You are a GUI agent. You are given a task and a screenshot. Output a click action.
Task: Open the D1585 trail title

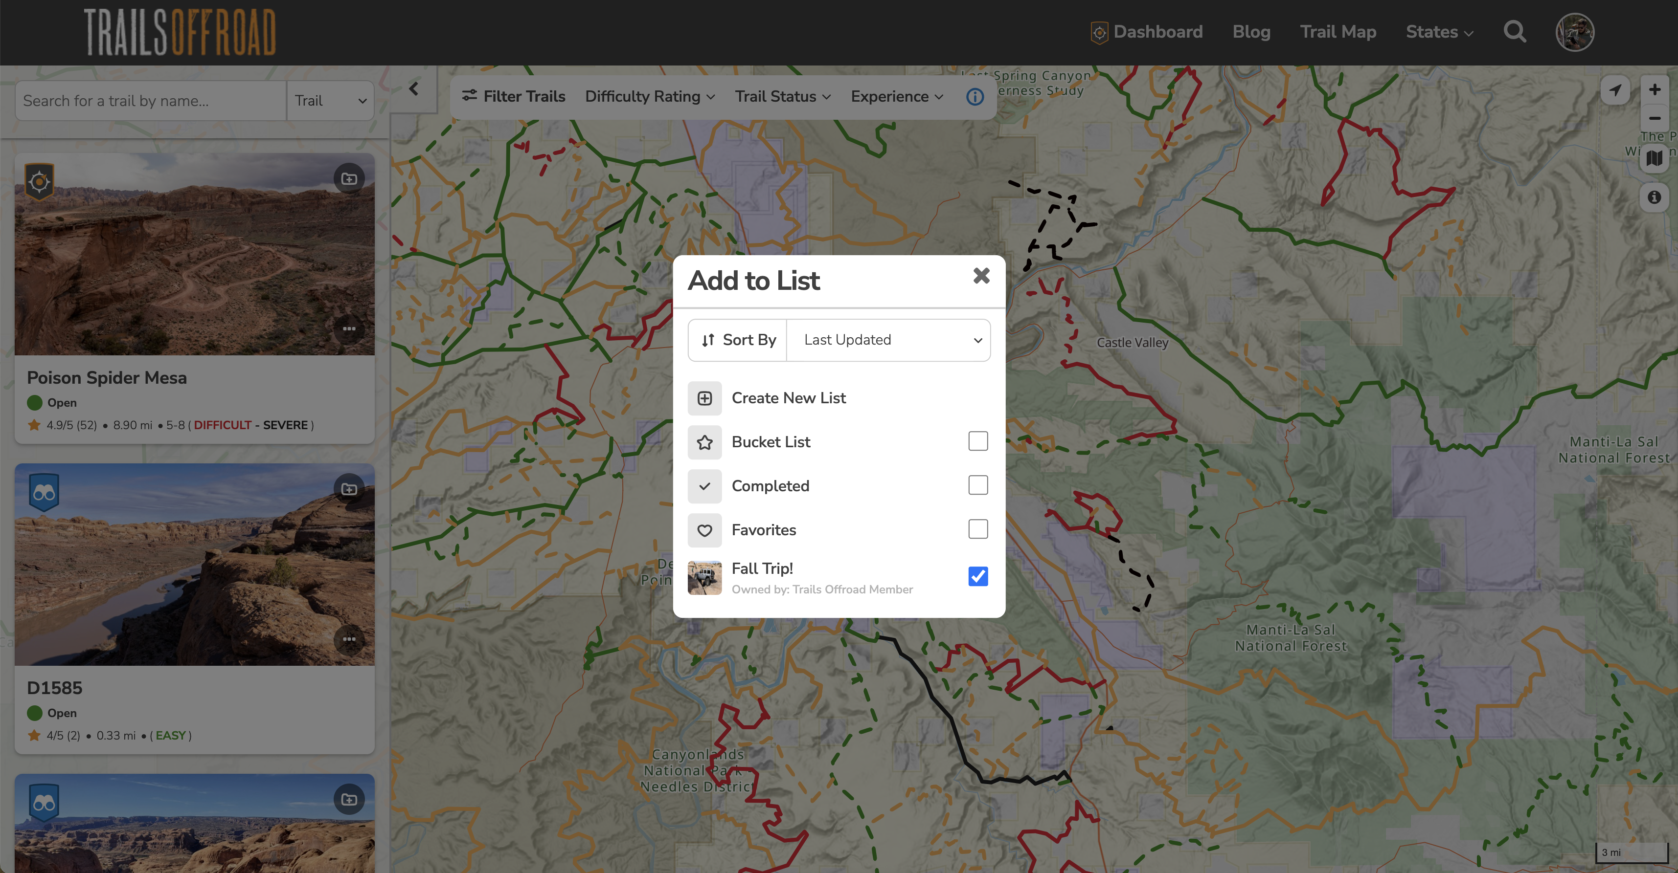(55, 688)
